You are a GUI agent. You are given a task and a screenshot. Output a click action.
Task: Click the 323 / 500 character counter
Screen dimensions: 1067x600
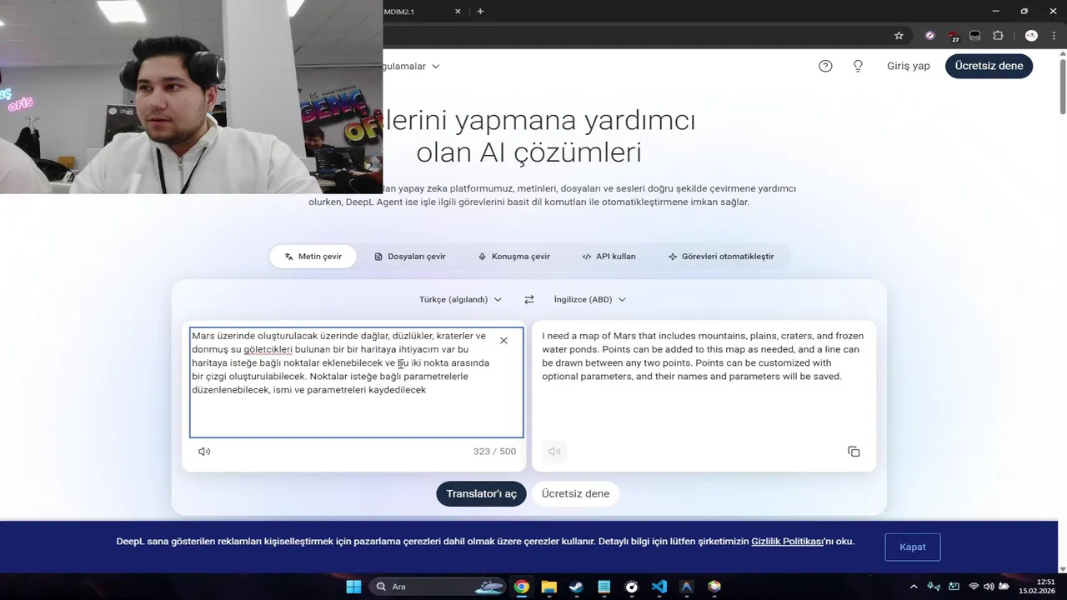(494, 451)
